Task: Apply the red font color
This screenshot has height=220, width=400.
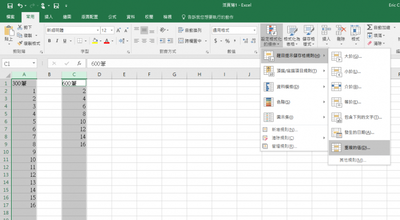Action: pos(107,40)
